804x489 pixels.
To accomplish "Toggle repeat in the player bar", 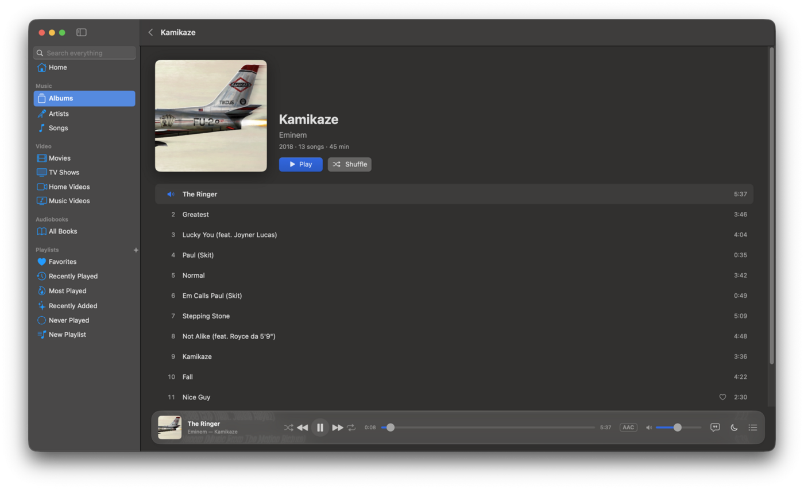I will [351, 428].
